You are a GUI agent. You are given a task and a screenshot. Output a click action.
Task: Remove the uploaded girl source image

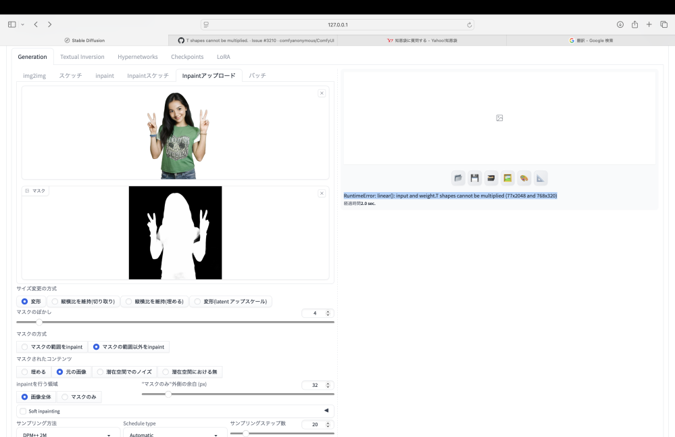(322, 93)
